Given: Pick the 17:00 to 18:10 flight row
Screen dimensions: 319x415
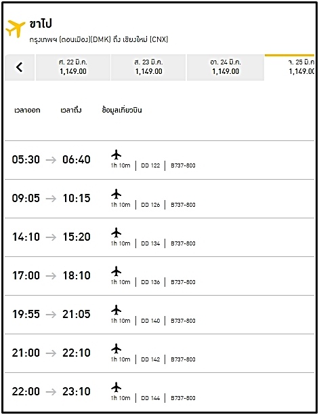Looking at the screenshot, I should point(159,276).
